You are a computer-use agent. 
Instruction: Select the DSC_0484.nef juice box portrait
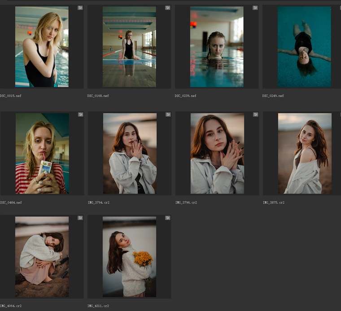click(x=42, y=153)
